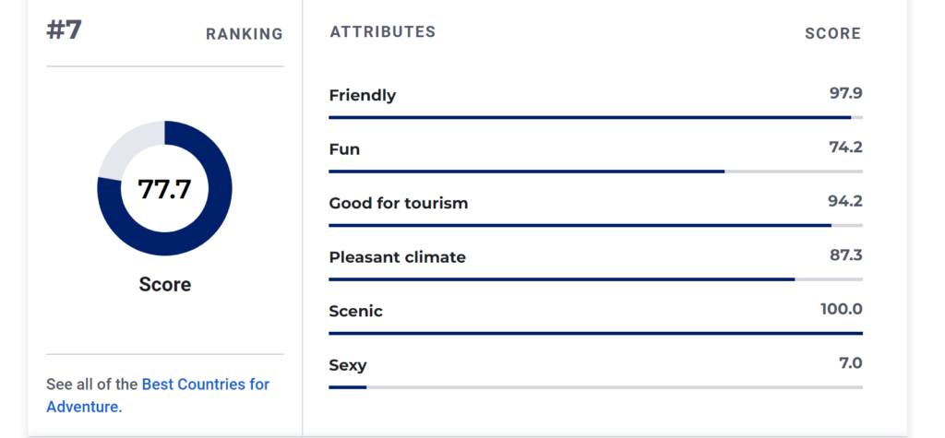Viewport: 945px width, 438px height.
Task: Click the 97.9 Friendly score value
Action: point(845,93)
